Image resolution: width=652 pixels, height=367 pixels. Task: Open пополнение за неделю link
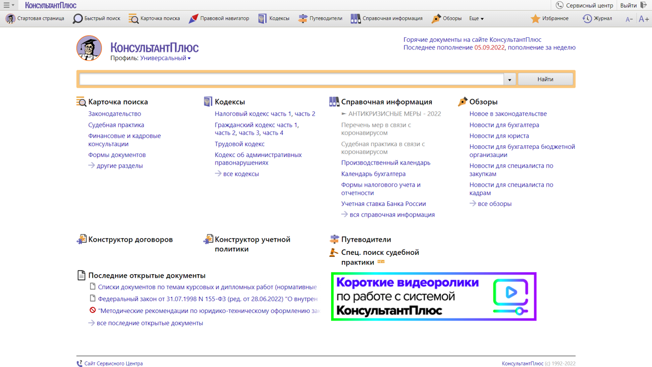[x=541, y=47]
